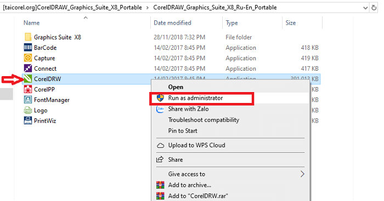Click Share with Zalo menu entry
This screenshot has height=201, width=384.
pyautogui.click(x=188, y=109)
